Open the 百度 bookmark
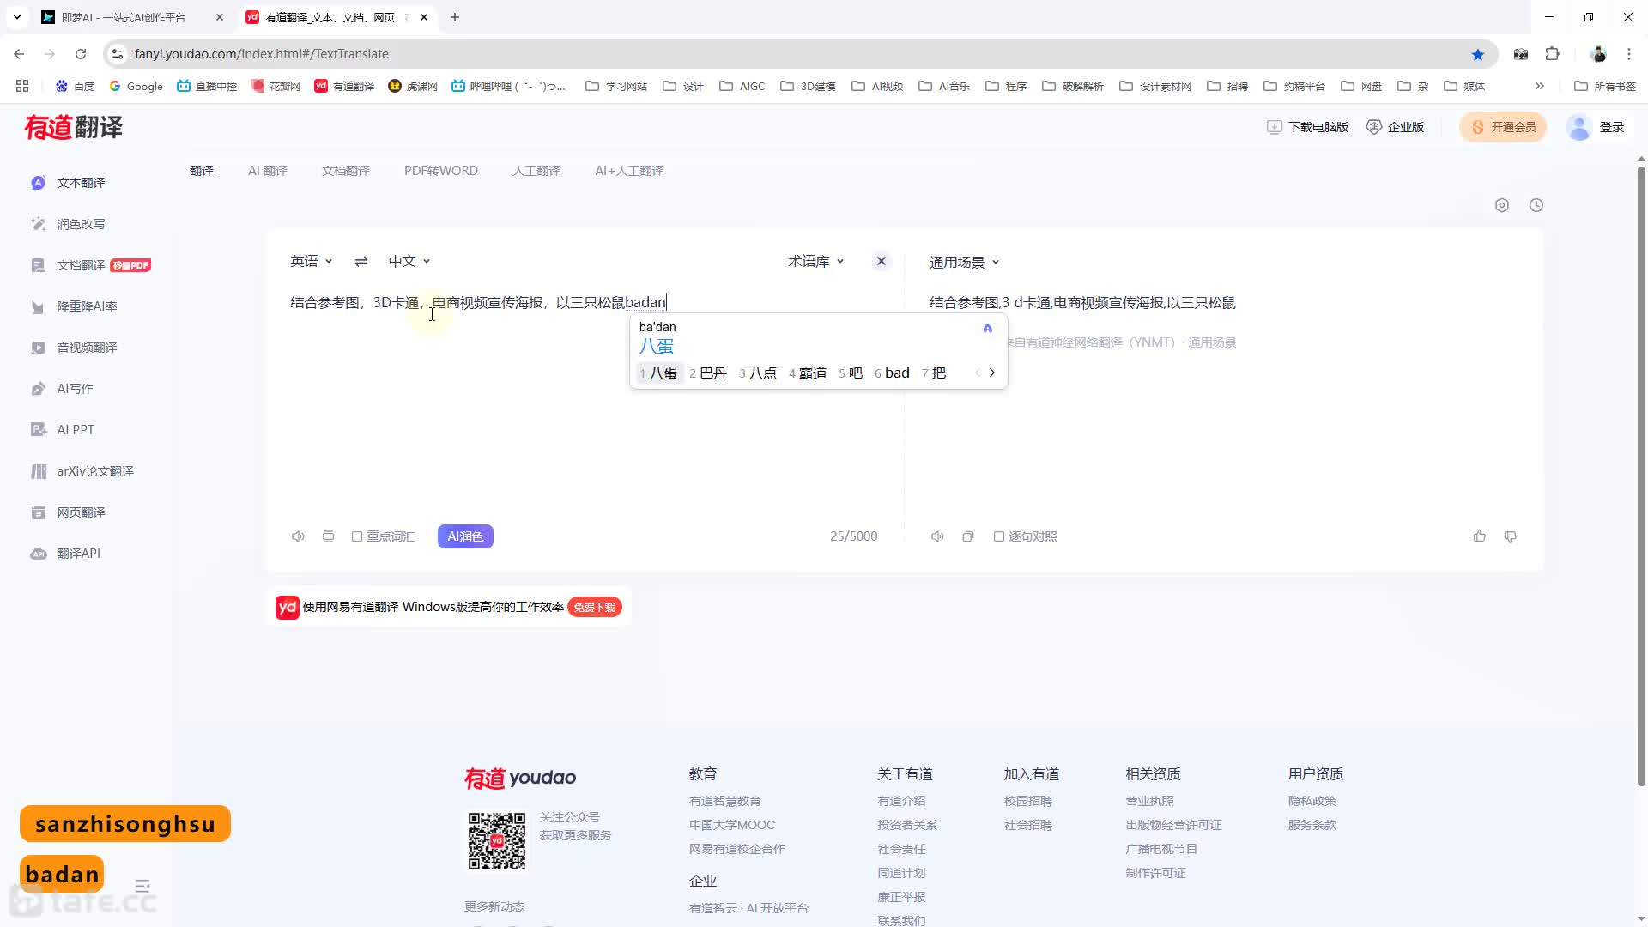The height and width of the screenshot is (927, 1648). (75, 86)
